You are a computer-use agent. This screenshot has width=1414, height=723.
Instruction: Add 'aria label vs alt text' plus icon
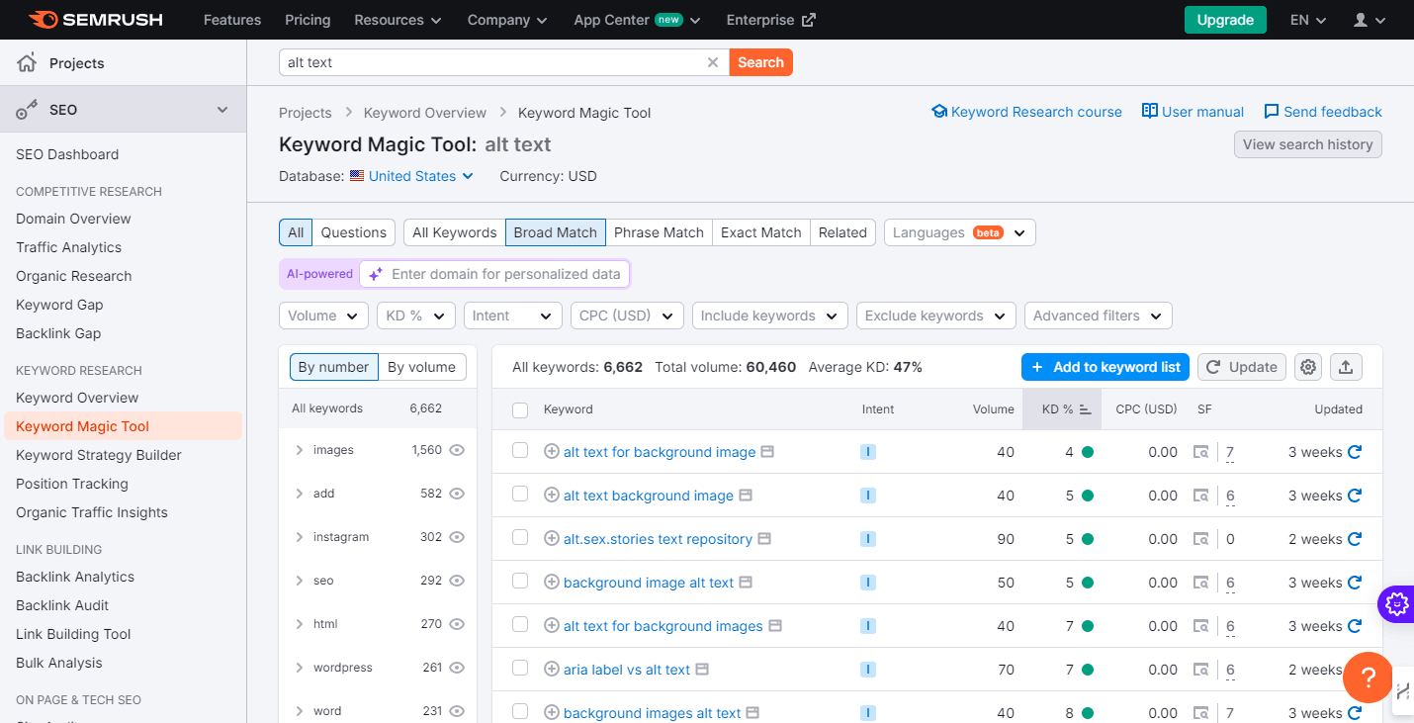click(552, 670)
